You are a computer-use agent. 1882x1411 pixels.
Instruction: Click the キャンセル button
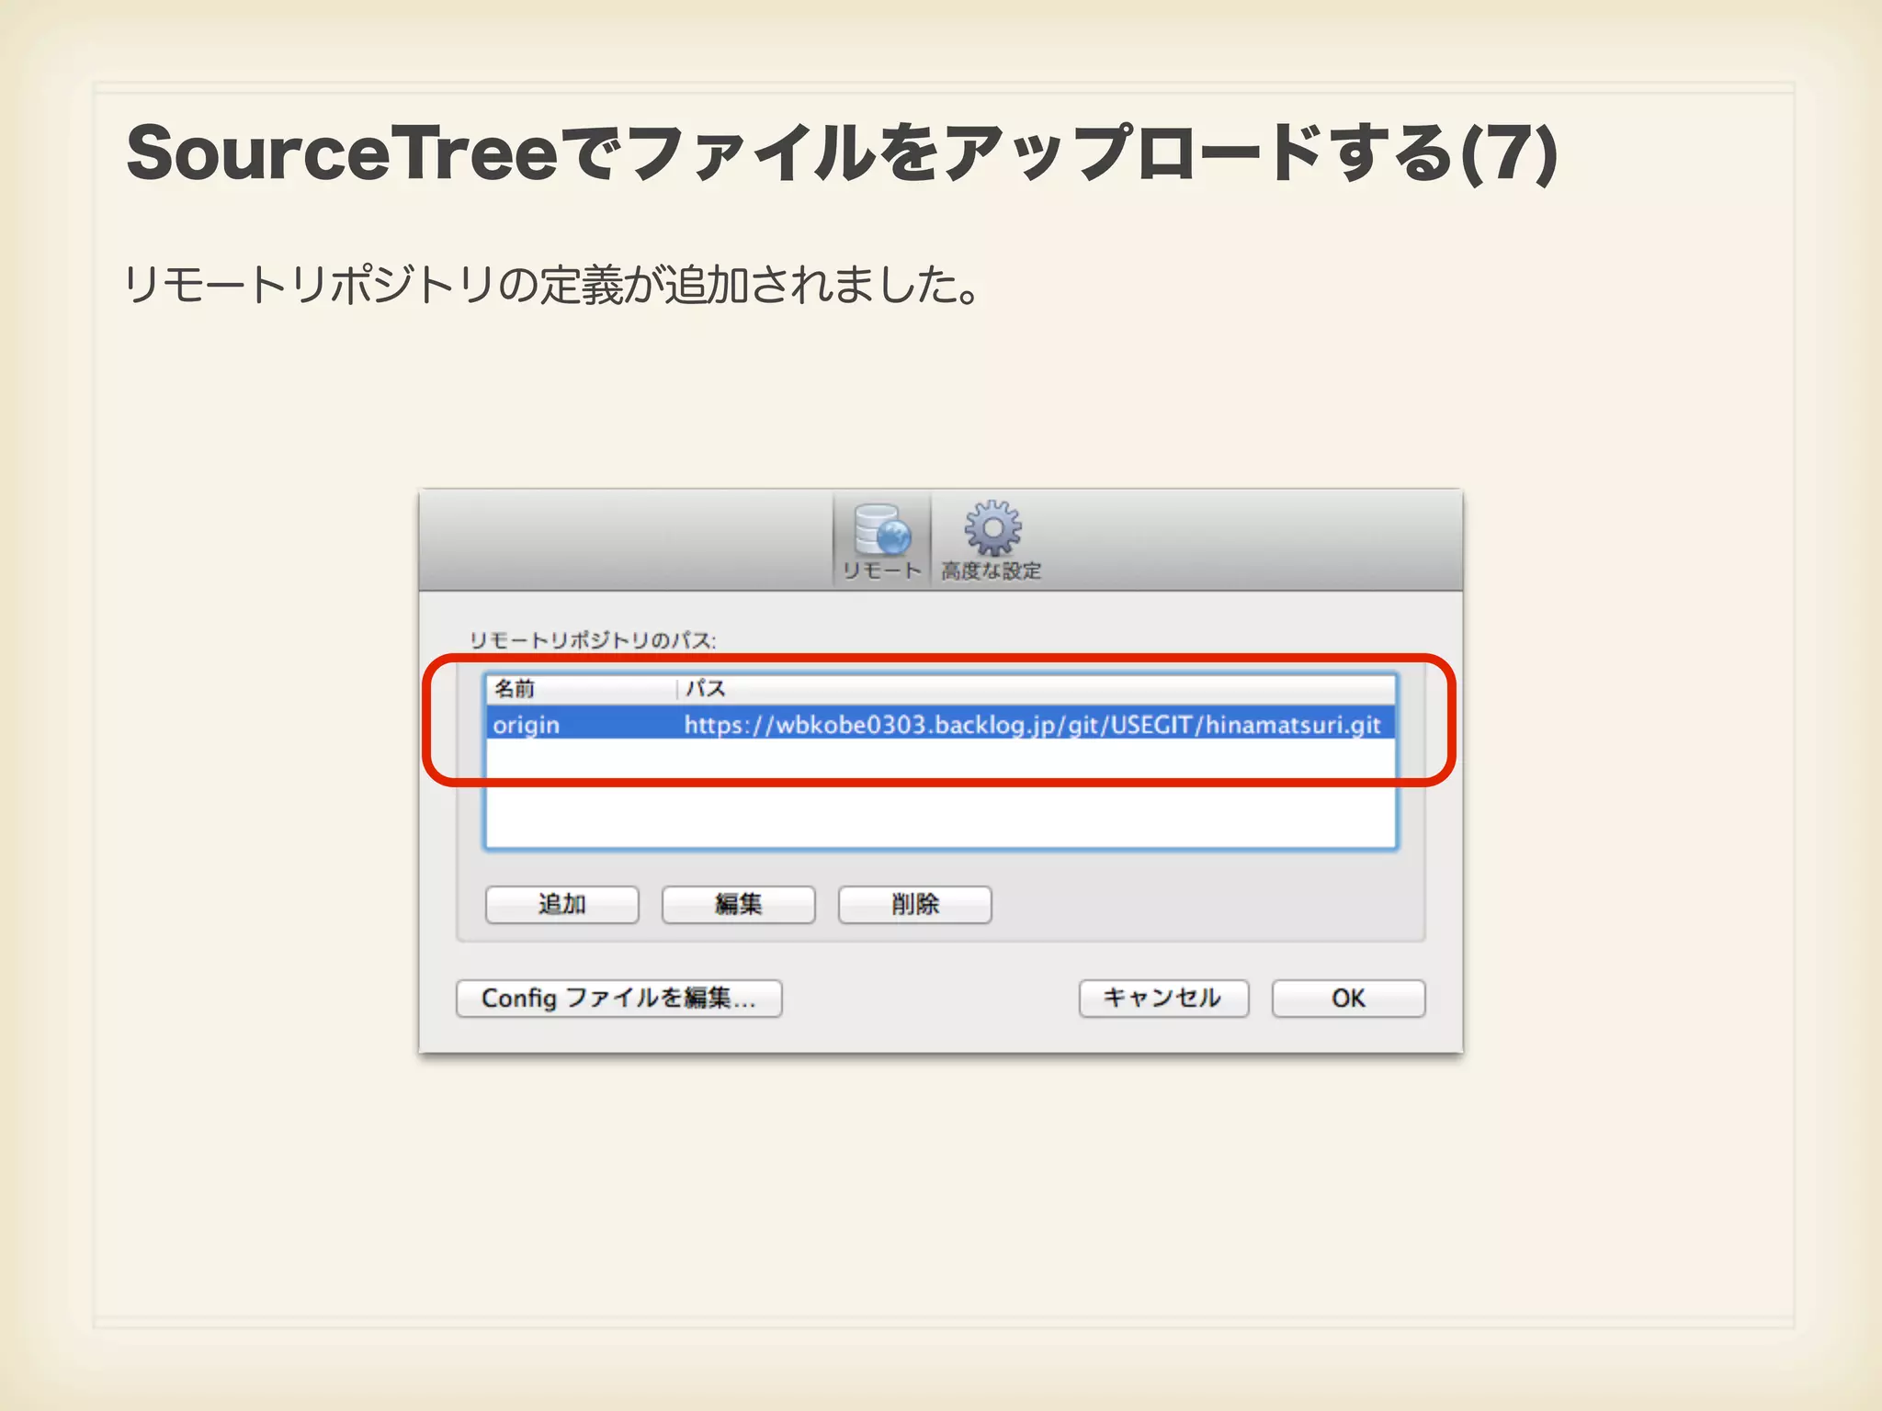point(1162,998)
